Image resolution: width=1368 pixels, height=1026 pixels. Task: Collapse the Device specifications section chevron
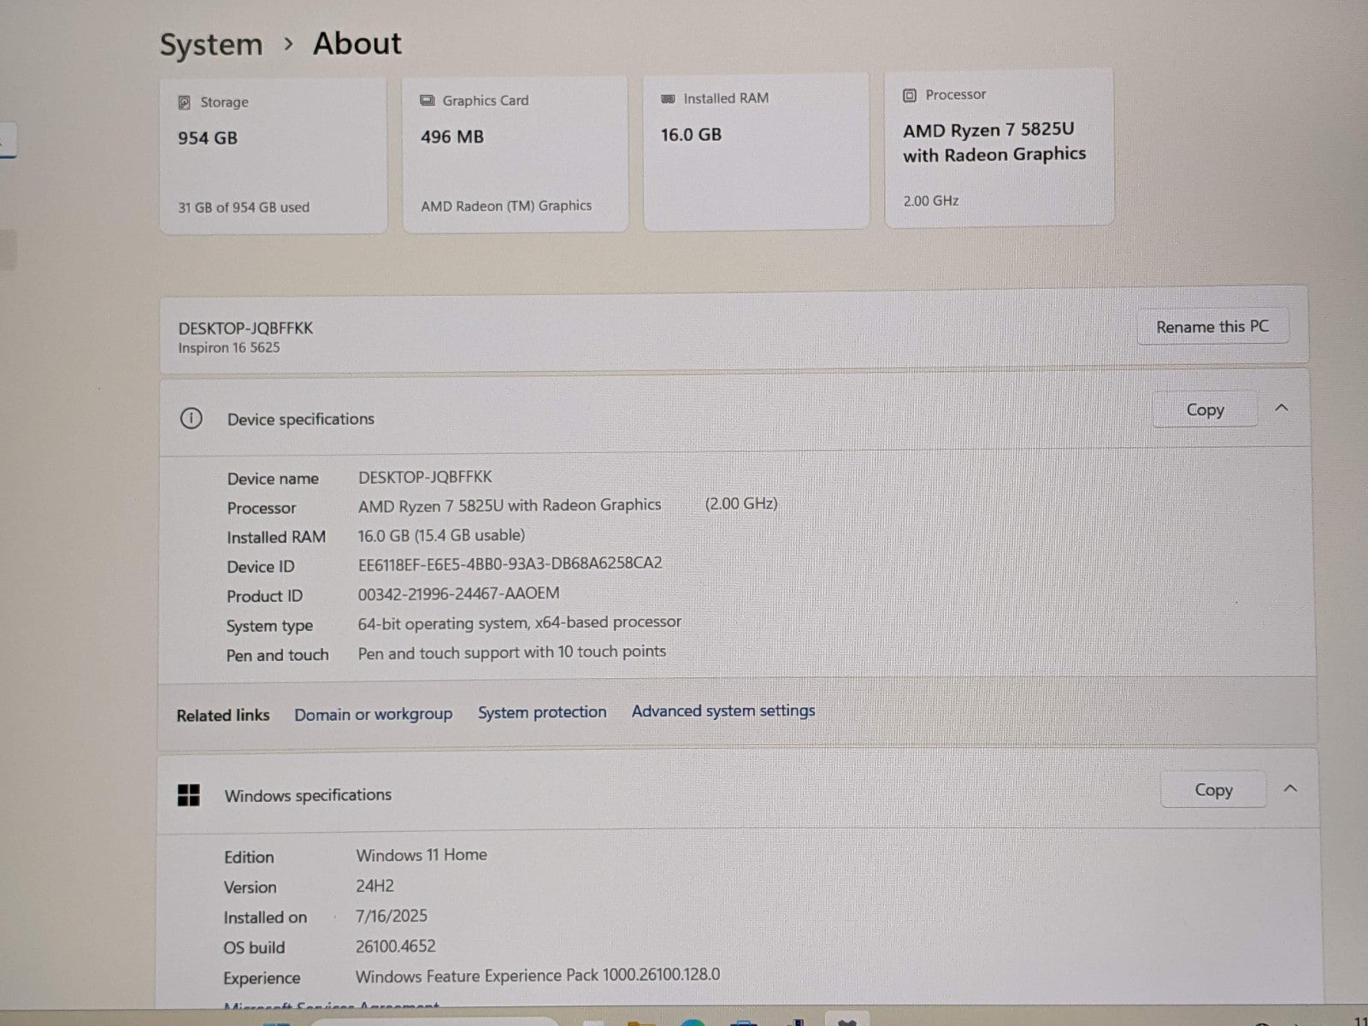1281,408
